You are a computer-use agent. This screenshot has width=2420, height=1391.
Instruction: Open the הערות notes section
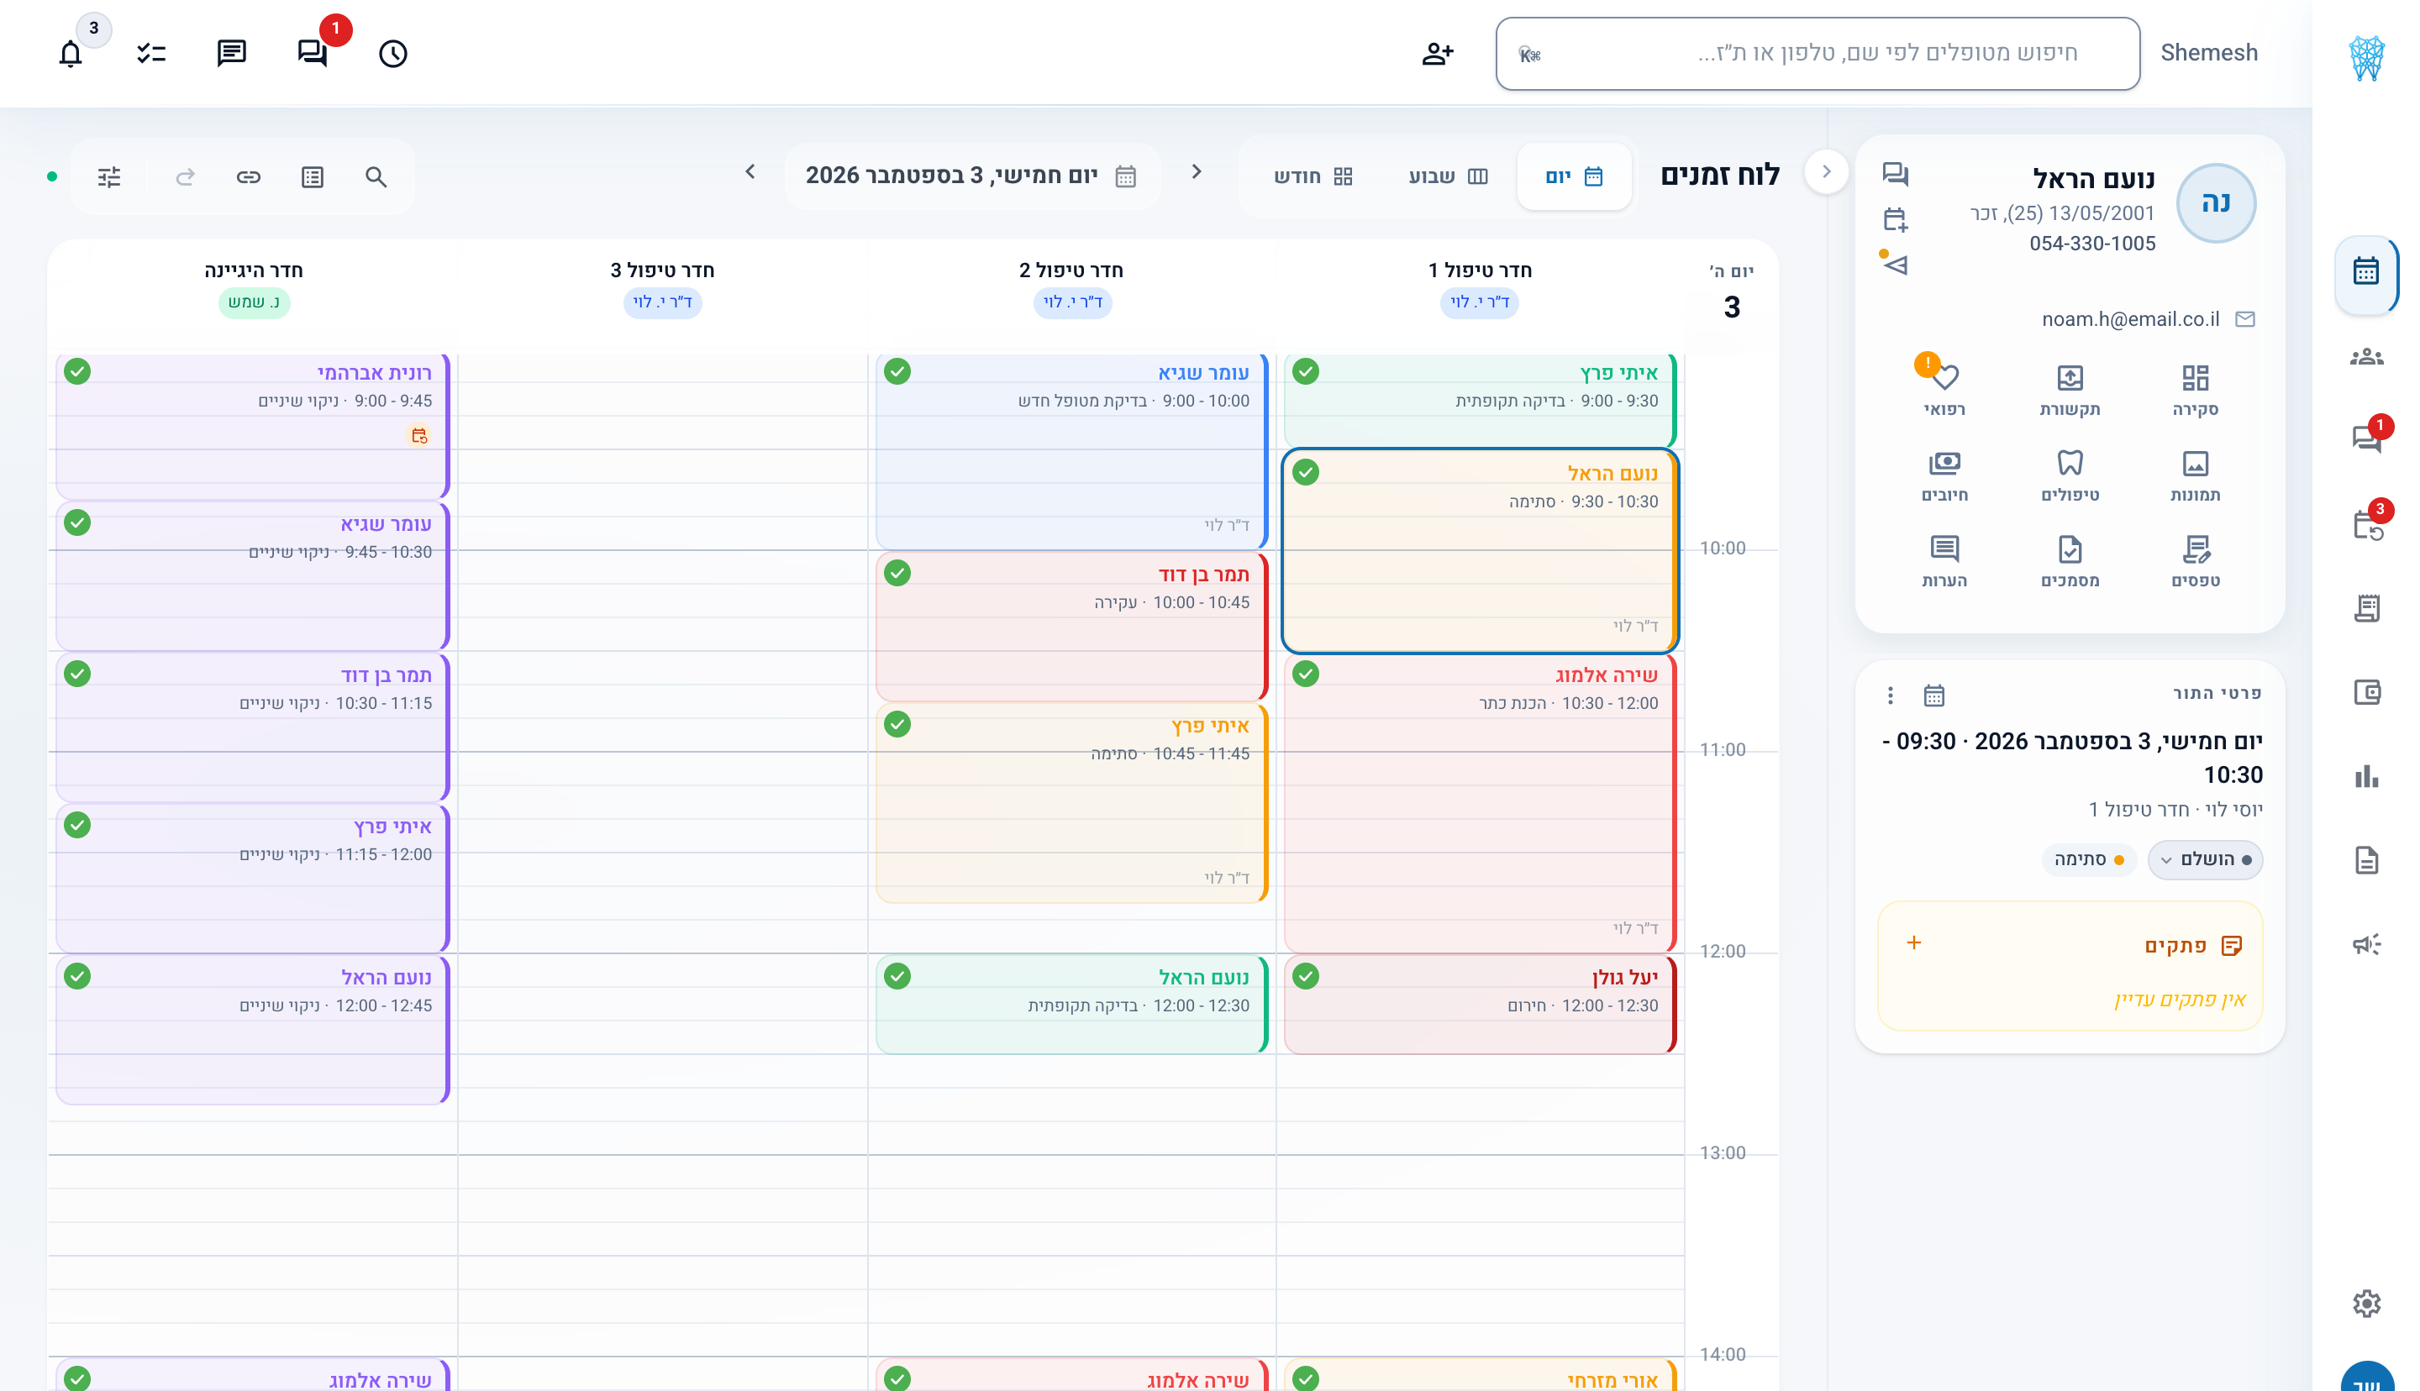tap(1944, 562)
